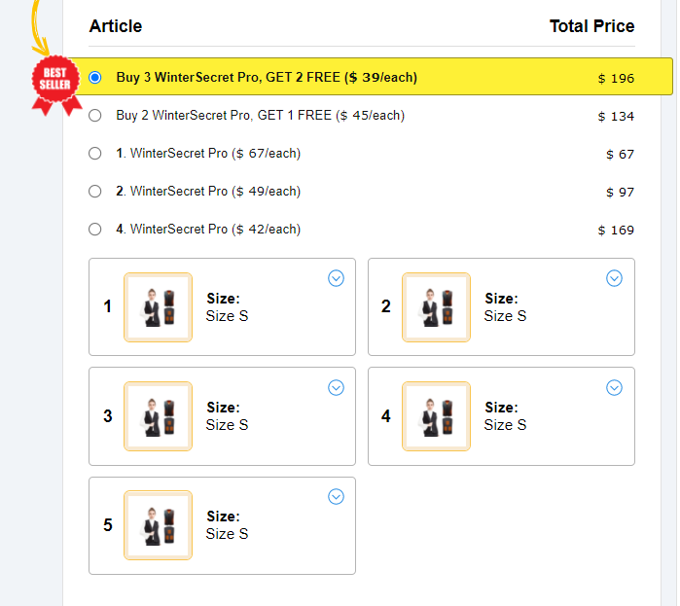Image resolution: width=680 pixels, height=606 pixels.
Task: Click product thumbnail for item 1
Action: (x=158, y=307)
